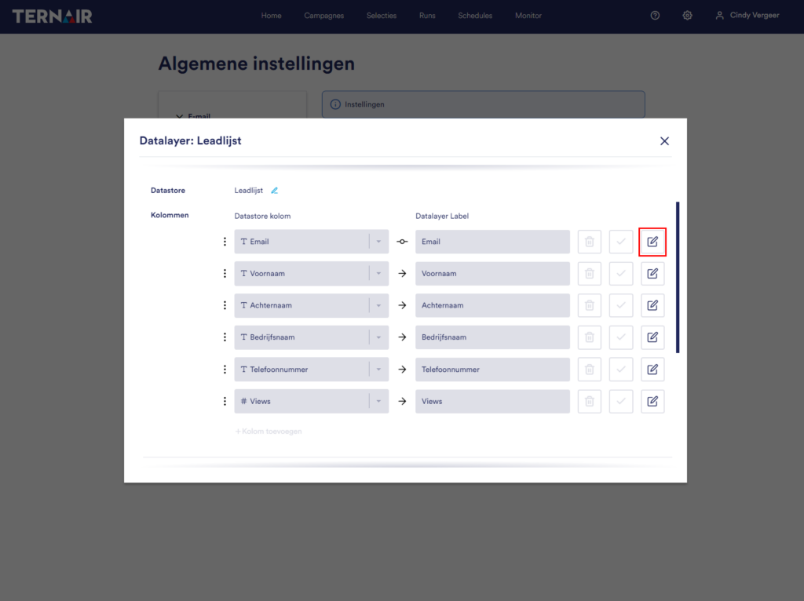Go to Home in top navigation
This screenshot has width=804, height=601.
coord(271,16)
